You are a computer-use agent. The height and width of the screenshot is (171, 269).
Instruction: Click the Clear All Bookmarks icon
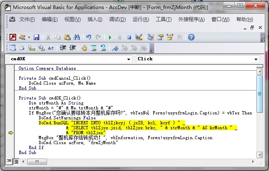[x=143, y=48]
